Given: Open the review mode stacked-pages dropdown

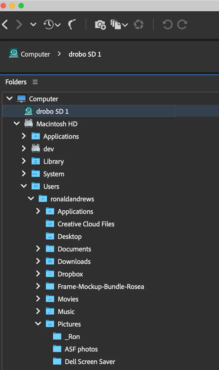Looking at the screenshot, I should (119, 25).
